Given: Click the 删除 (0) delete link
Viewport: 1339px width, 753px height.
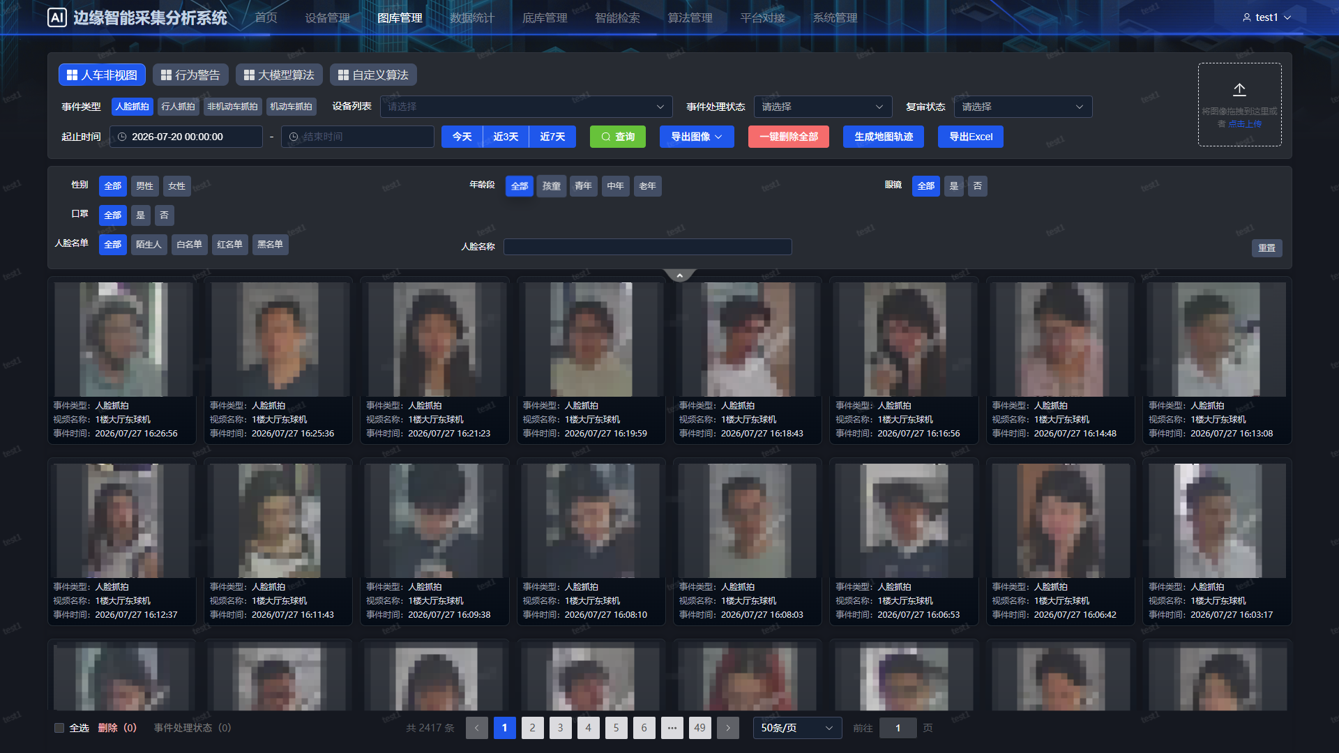Looking at the screenshot, I should pos(117,728).
